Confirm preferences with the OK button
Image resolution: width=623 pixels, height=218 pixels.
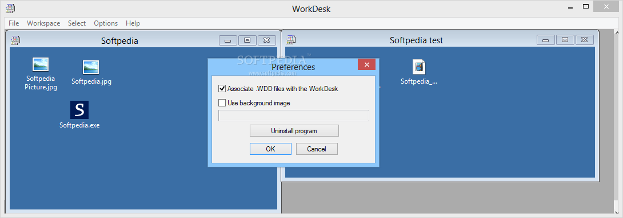[270, 149]
